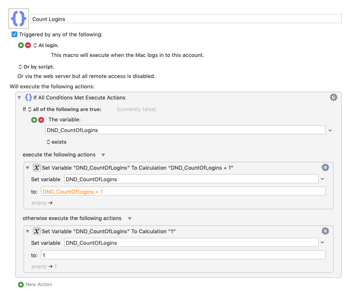The image size is (350, 296).
Task: Click the orange calculation field DND_CountOfLogins + 1
Action: click(x=183, y=192)
